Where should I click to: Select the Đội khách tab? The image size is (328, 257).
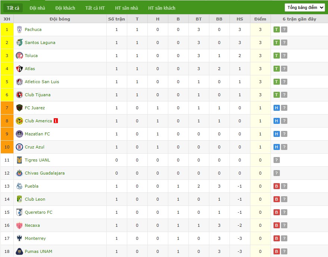click(65, 8)
